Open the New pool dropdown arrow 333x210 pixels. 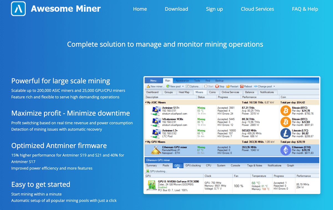[183, 86]
